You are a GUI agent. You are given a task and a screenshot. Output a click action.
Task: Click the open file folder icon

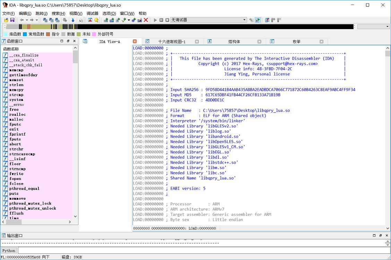coord(6,20)
